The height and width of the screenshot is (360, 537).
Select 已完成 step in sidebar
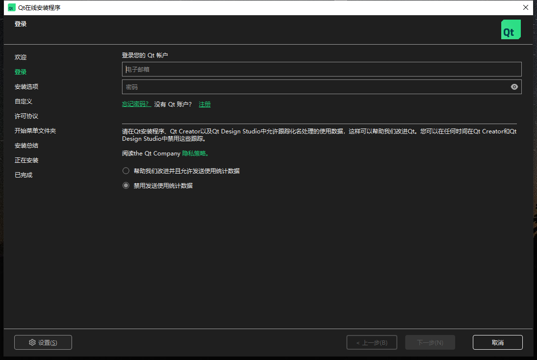pos(24,175)
